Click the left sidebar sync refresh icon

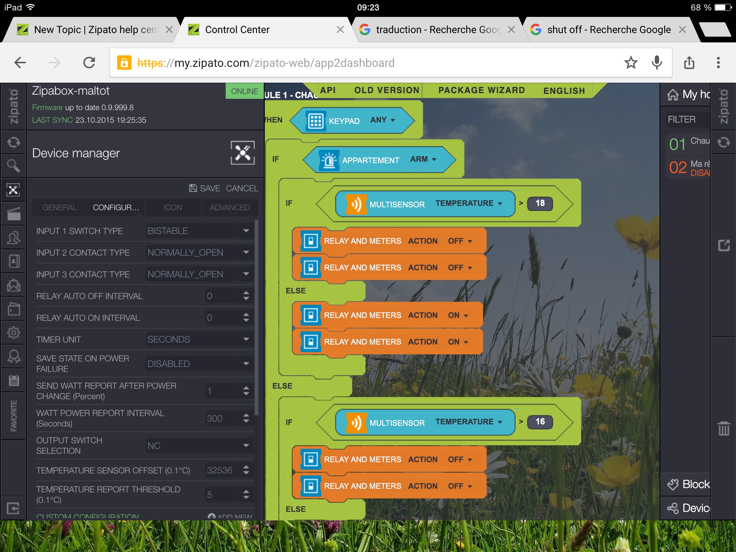point(13,142)
